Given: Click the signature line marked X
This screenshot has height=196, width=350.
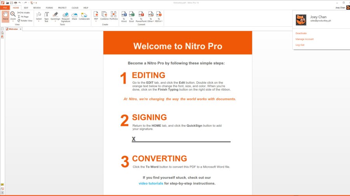Looking at the screenshot, I should click(x=181, y=139).
